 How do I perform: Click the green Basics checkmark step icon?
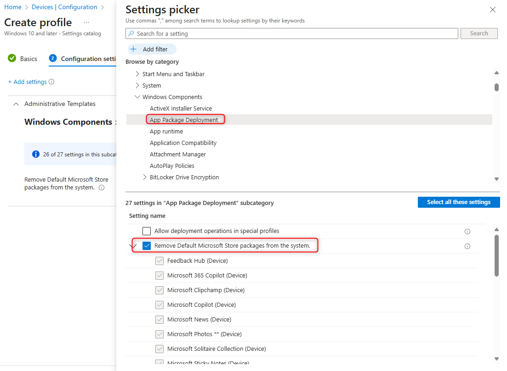pyautogui.click(x=12, y=58)
